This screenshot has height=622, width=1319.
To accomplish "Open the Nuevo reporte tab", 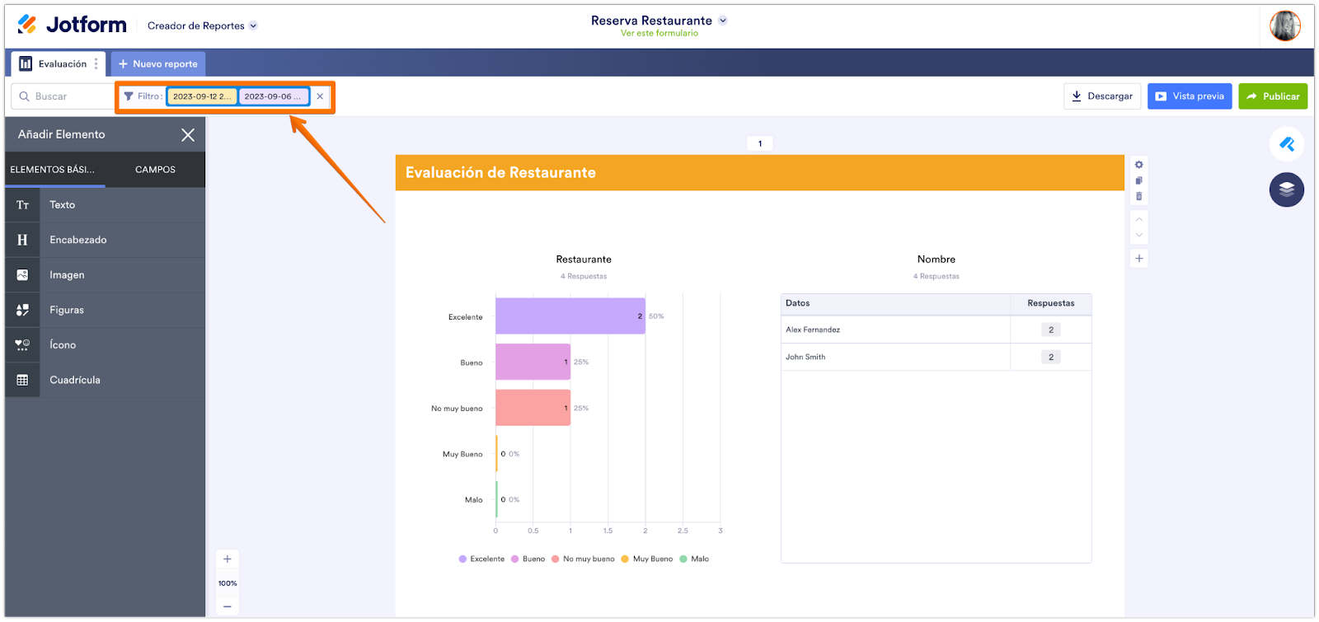I will coord(158,63).
